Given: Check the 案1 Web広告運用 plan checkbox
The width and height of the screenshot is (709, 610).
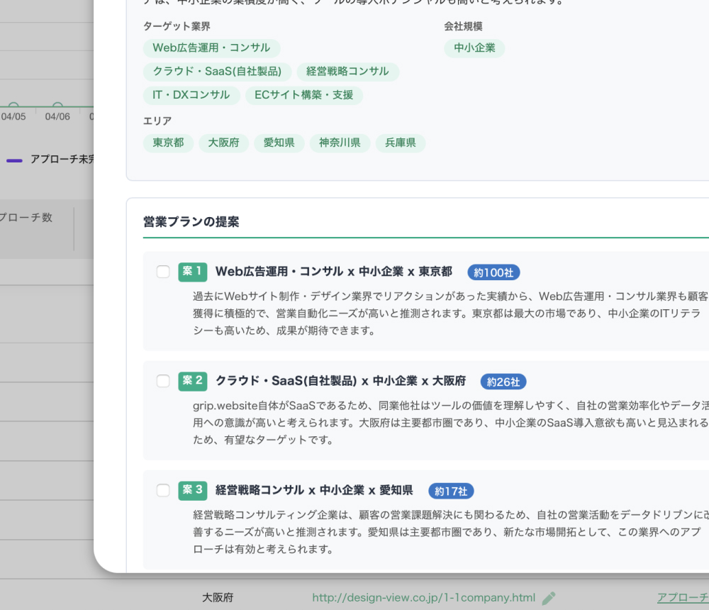Looking at the screenshot, I should pos(163,272).
